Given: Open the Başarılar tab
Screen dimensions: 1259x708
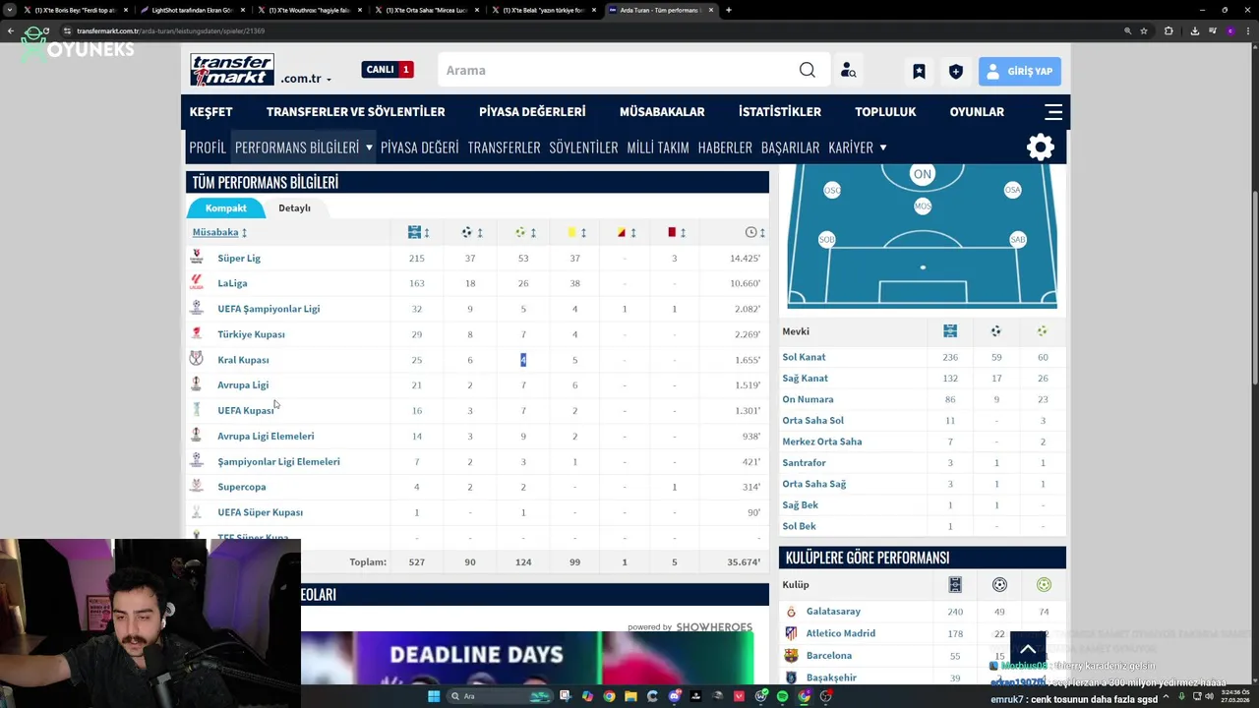Looking at the screenshot, I should [790, 147].
